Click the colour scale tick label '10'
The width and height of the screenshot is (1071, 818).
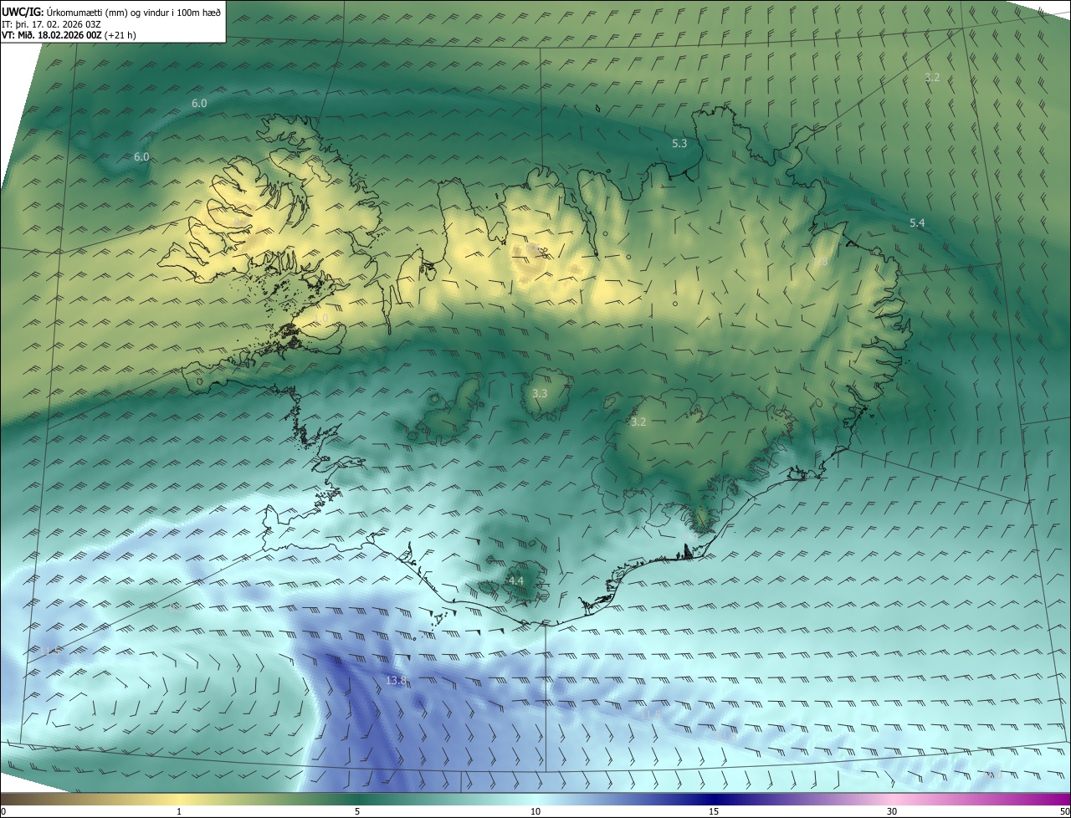tap(535, 811)
